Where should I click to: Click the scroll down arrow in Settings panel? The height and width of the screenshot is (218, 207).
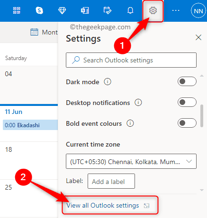pyautogui.click(x=202, y=190)
